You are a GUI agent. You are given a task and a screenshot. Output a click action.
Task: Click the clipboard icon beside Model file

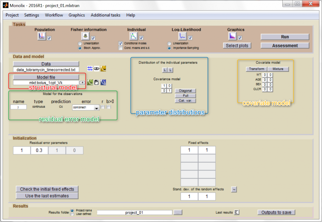pos(97,82)
